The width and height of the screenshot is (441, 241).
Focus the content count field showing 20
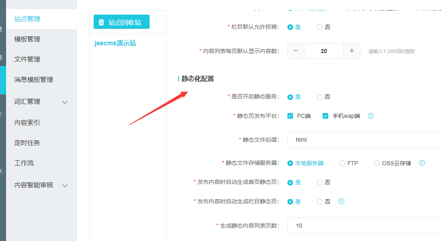pyautogui.click(x=324, y=51)
